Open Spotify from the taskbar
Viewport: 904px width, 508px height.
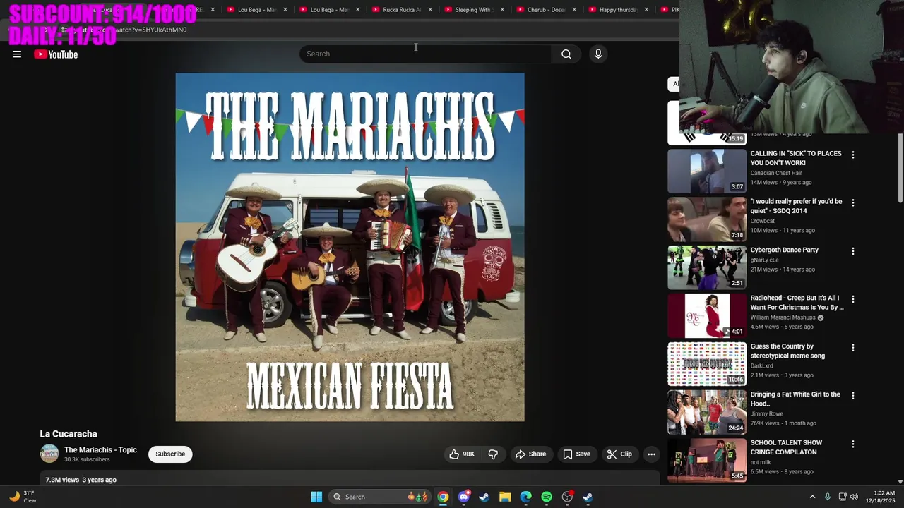pos(547,497)
